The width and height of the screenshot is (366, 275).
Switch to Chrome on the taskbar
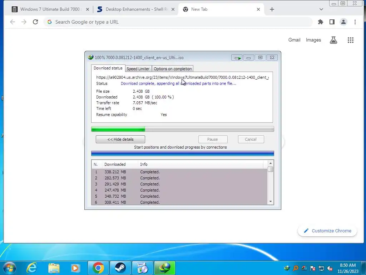[x=98, y=268]
